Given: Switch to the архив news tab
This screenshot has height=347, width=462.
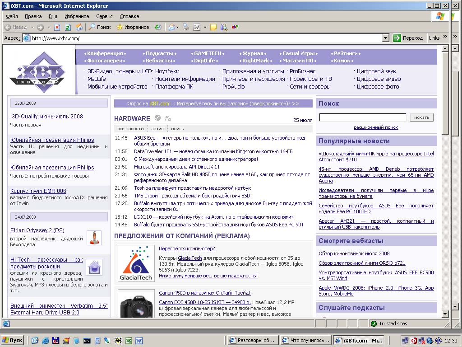Looking at the screenshot, I should (x=157, y=129).
